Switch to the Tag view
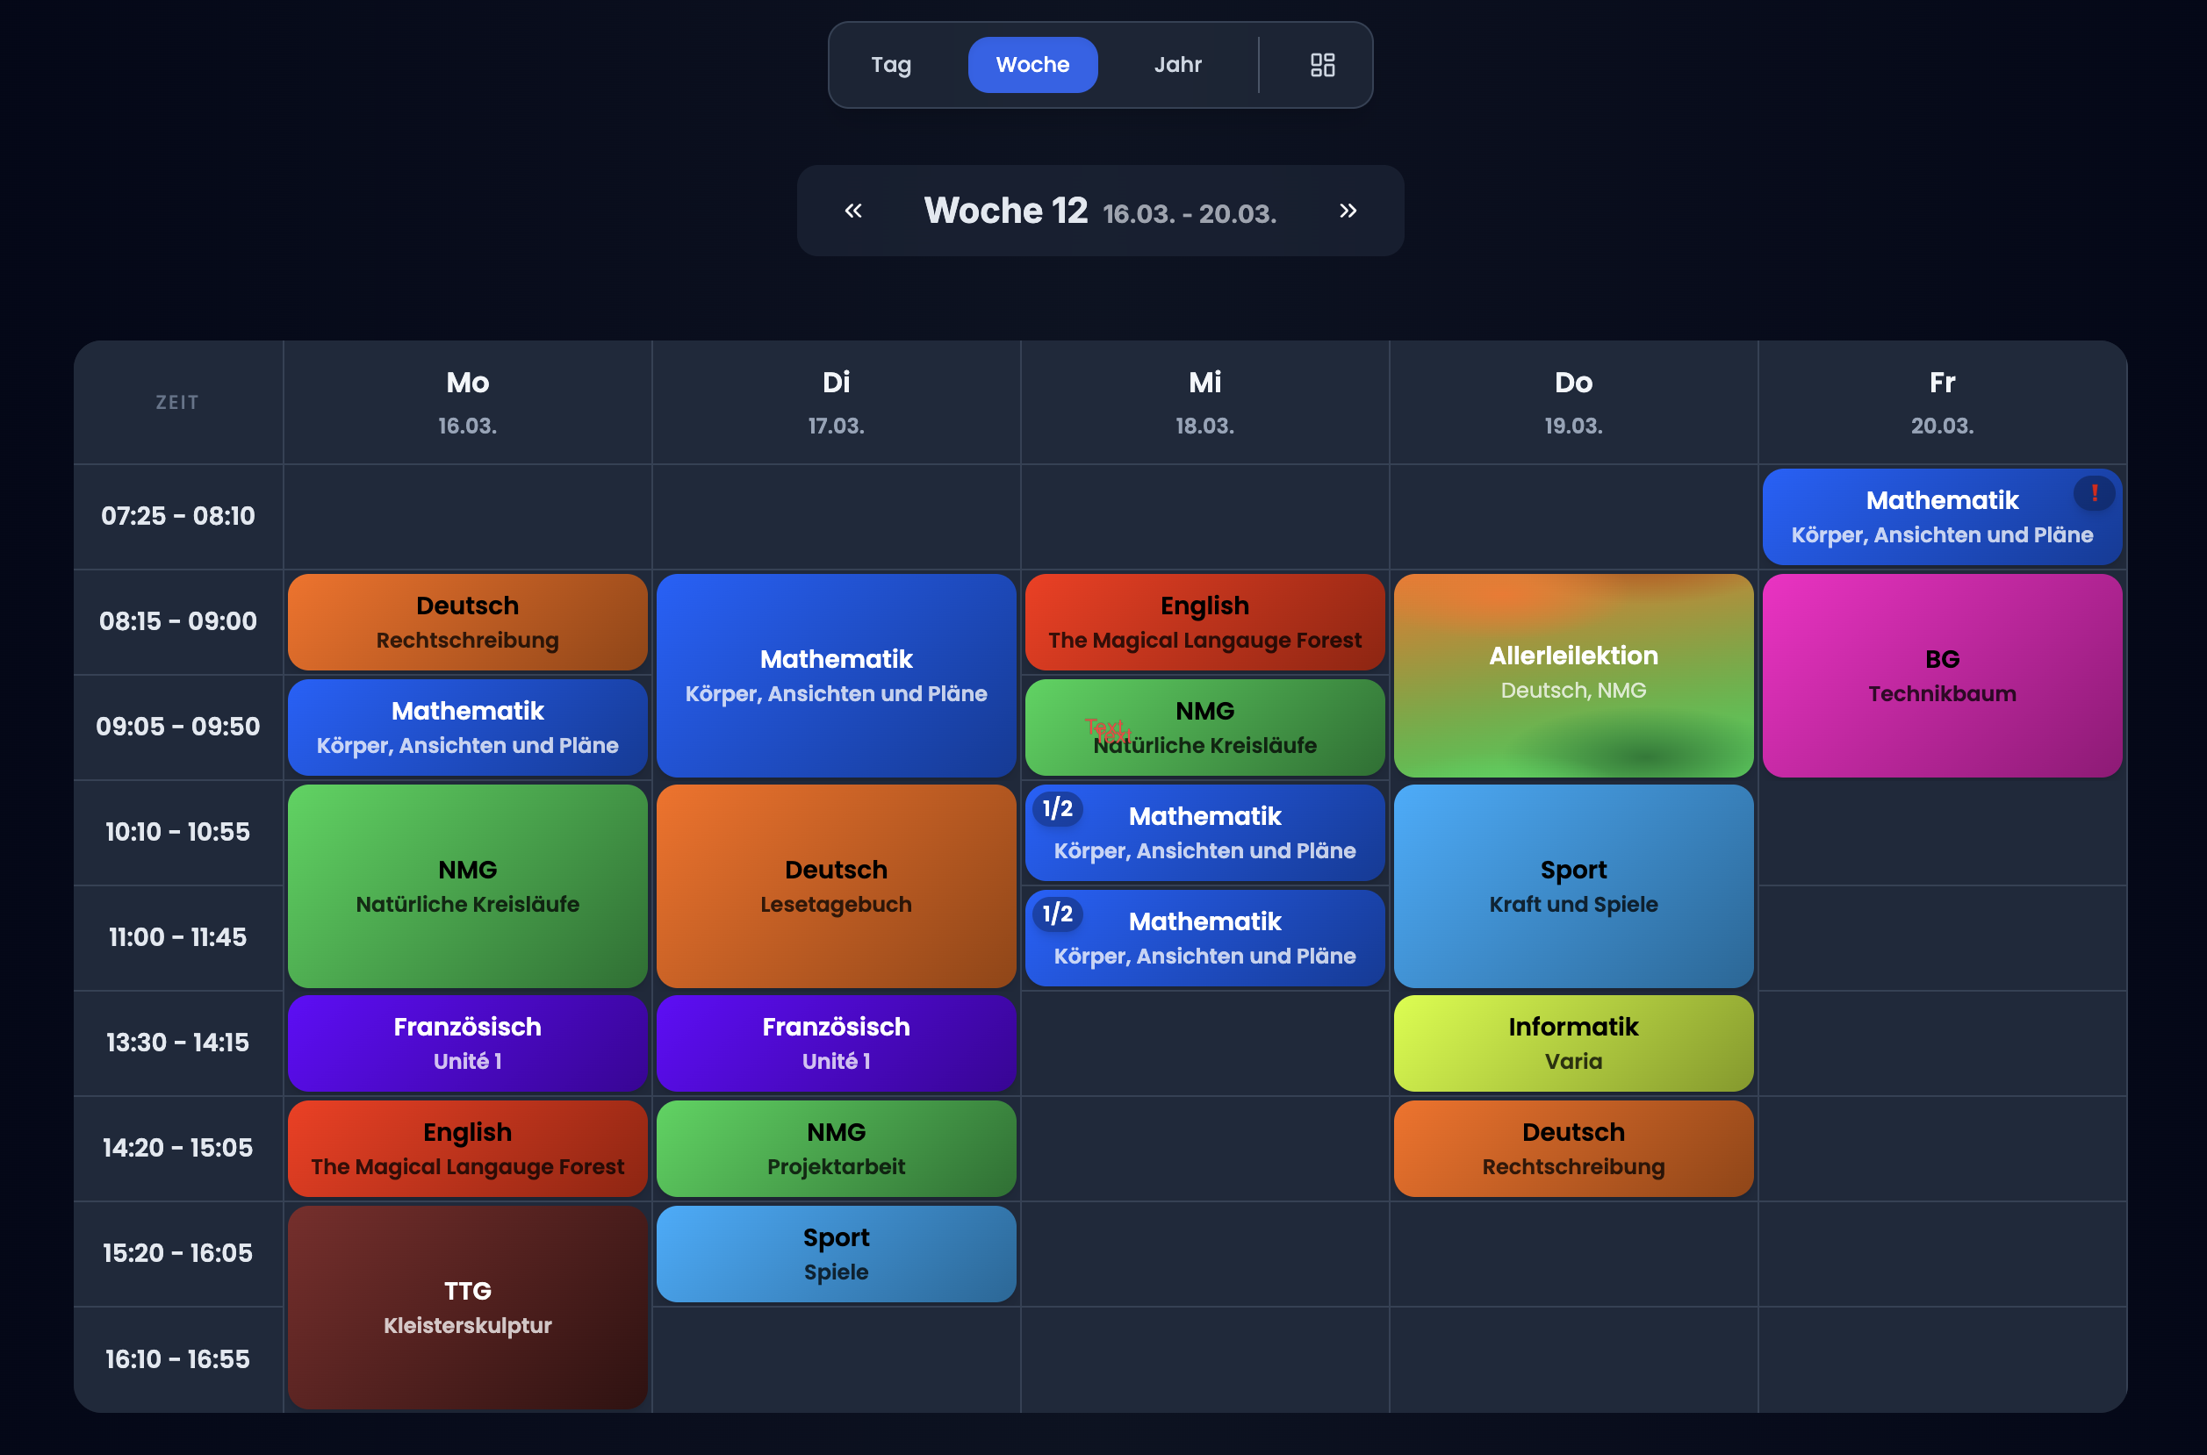The width and height of the screenshot is (2207, 1455). [x=890, y=65]
